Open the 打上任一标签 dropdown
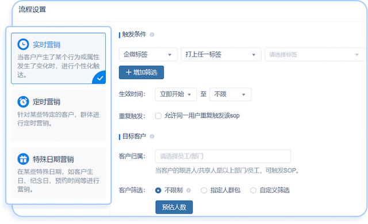This screenshot has height=224, width=368. [221, 55]
